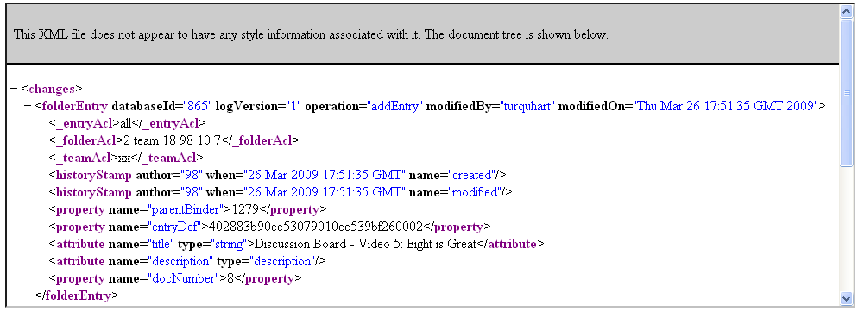
Task: Click logVersion value "1"
Action: (x=293, y=106)
